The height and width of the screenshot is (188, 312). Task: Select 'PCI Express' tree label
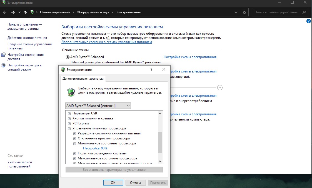81,123
